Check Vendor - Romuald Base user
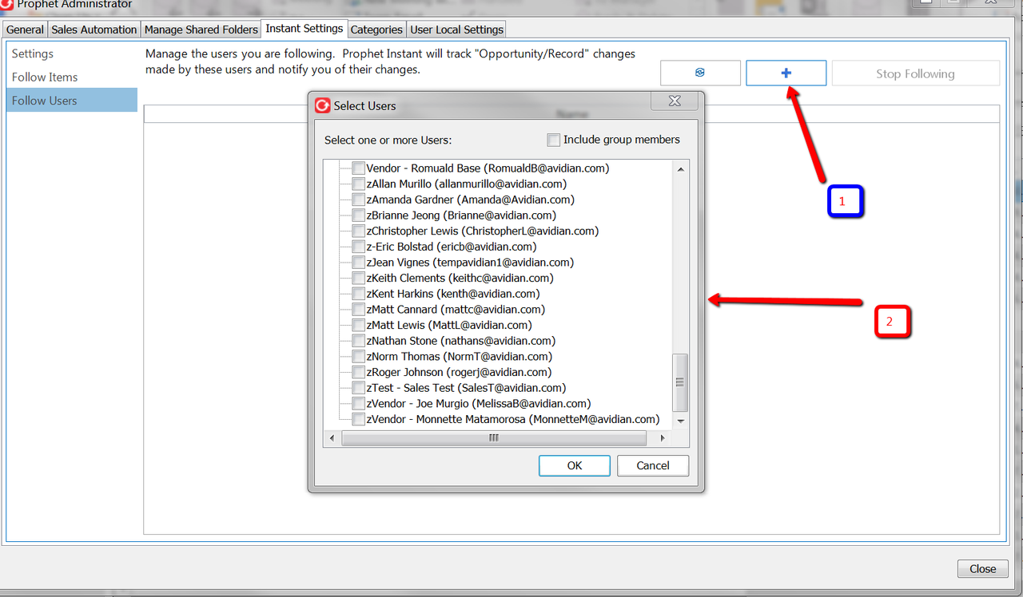Image resolution: width=1023 pixels, height=597 pixels. pos(359,168)
